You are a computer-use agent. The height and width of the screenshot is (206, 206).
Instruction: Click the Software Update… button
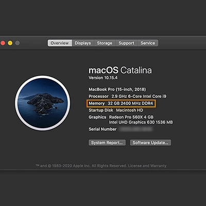tap(150, 143)
